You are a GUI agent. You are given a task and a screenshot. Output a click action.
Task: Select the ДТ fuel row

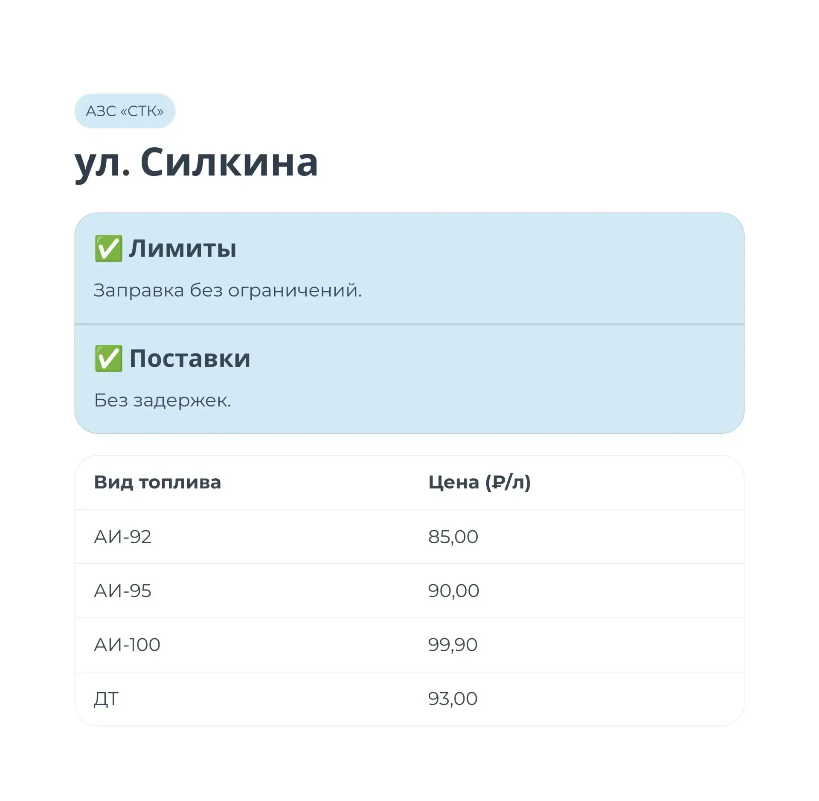[409, 699]
